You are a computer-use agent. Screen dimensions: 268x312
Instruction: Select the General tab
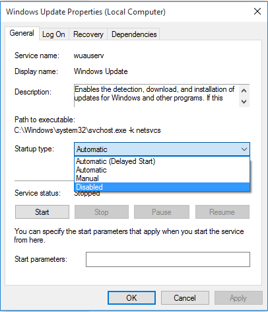[x=22, y=33]
